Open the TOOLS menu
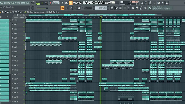This screenshot has width=185, height=104. (23, 3)
